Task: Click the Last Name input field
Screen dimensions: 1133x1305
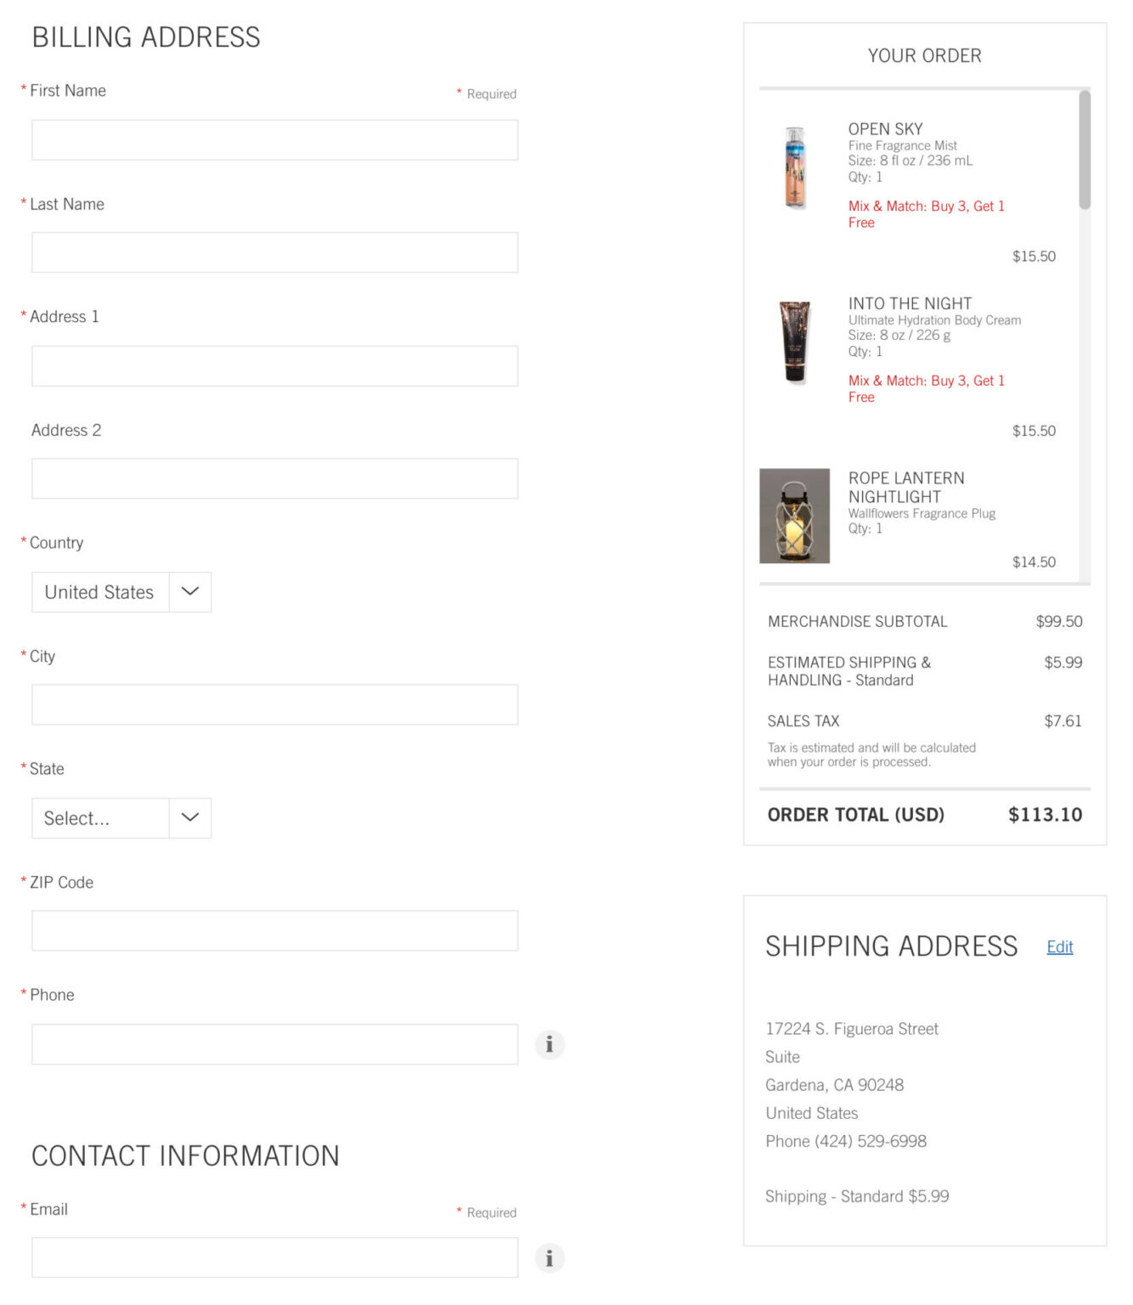Action: pos(274,251)
